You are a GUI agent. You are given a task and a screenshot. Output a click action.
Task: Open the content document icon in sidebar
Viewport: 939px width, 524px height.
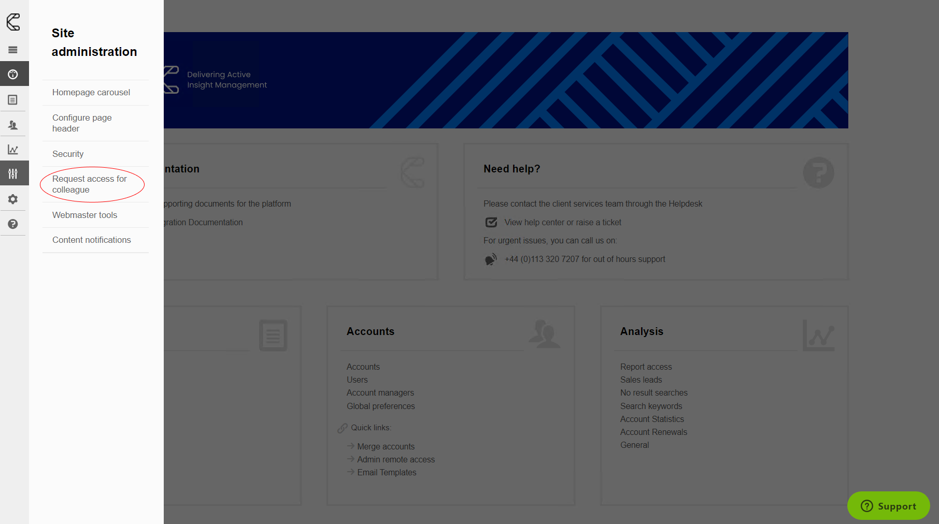pos(13,99)
